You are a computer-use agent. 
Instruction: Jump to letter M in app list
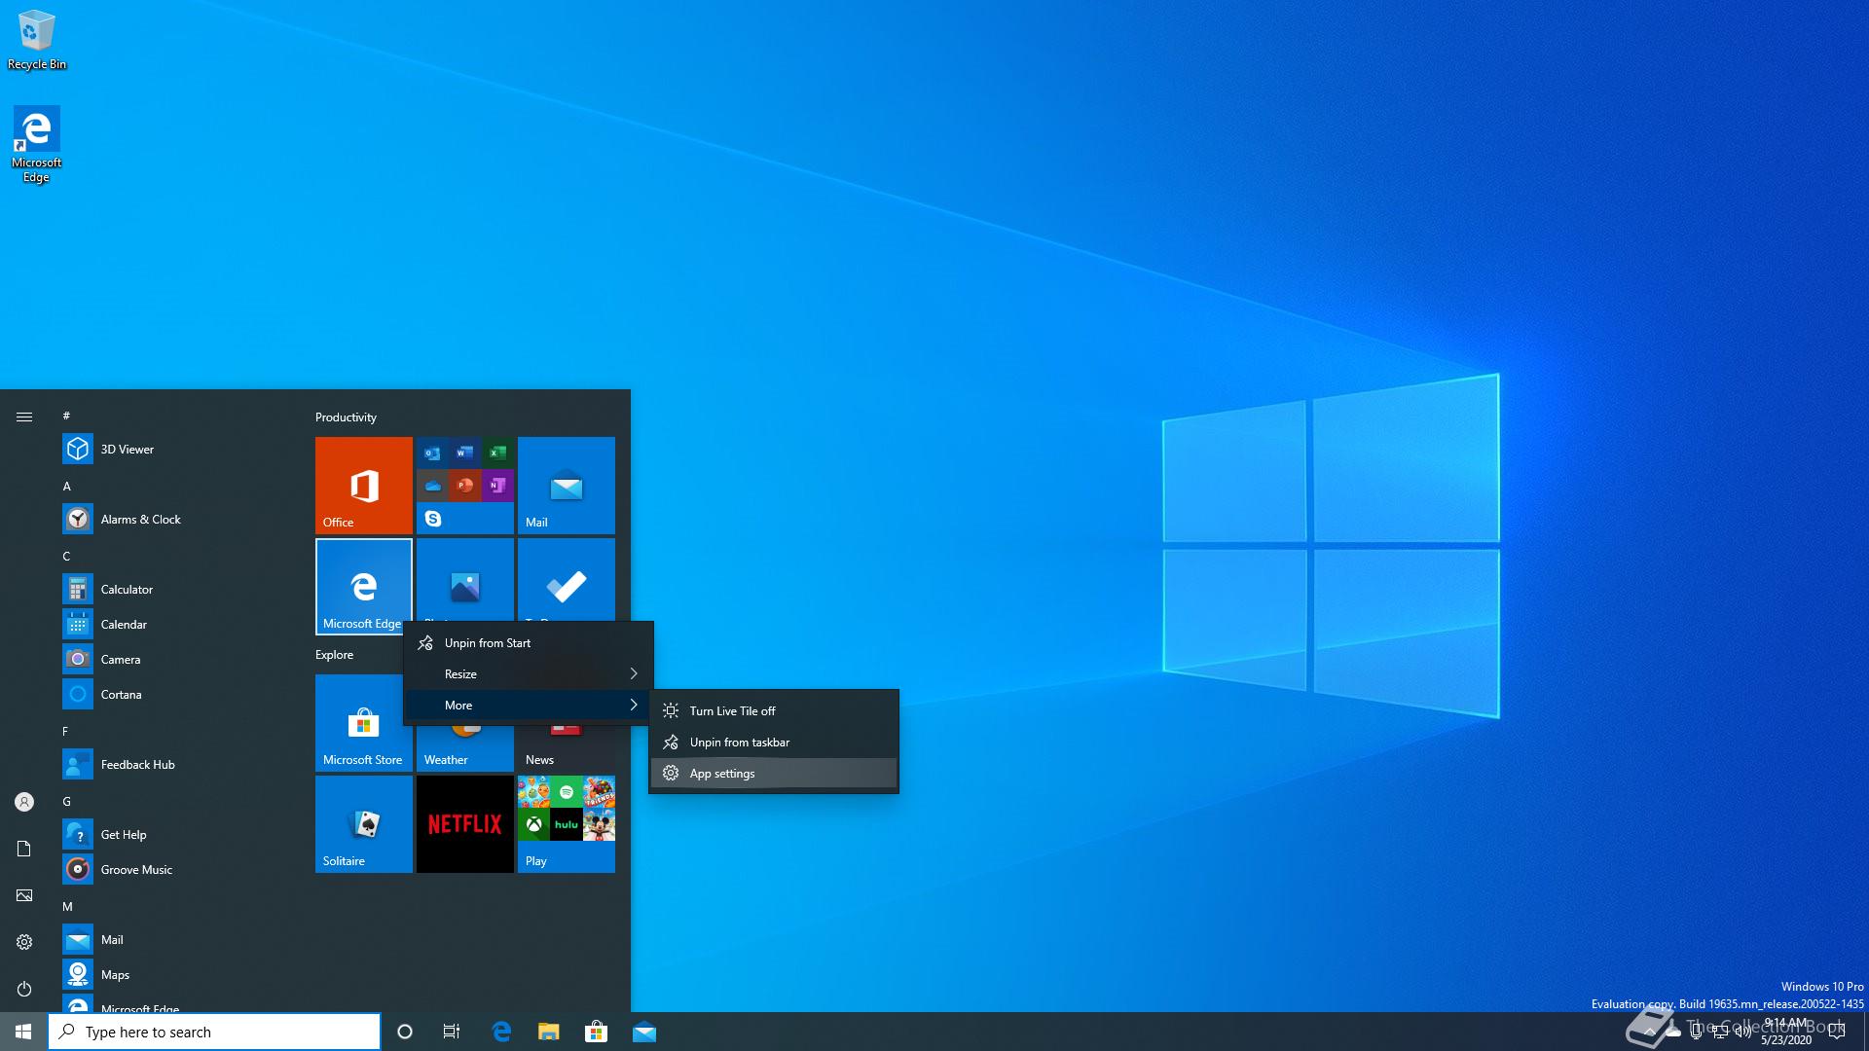click(67, 906)
